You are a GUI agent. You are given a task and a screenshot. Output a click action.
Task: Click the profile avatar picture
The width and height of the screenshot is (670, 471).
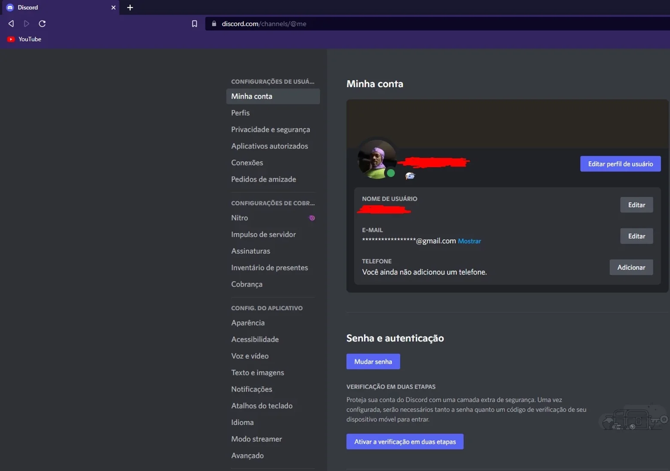click(x=377, y=159)
